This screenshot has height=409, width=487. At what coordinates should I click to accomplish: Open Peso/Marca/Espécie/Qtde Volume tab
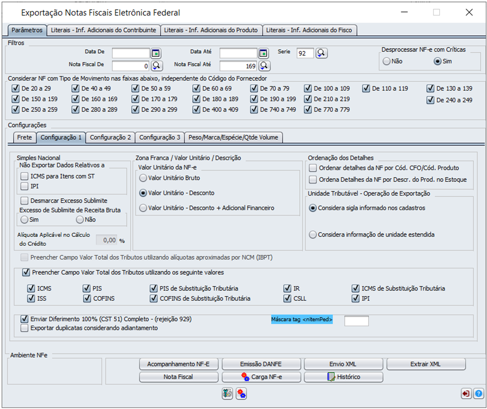[x=233, y=138]
